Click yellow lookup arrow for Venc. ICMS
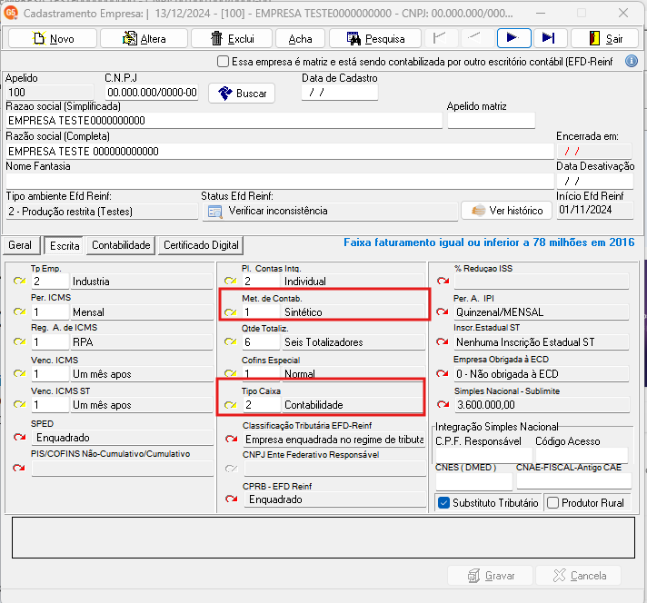 click(x=19, y=373)
